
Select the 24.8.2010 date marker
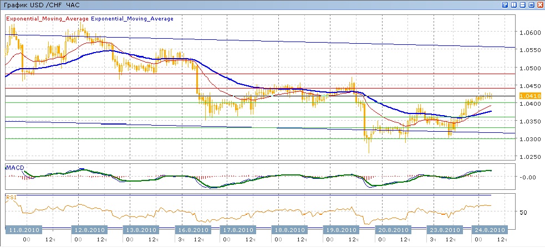tap(488, 230)
